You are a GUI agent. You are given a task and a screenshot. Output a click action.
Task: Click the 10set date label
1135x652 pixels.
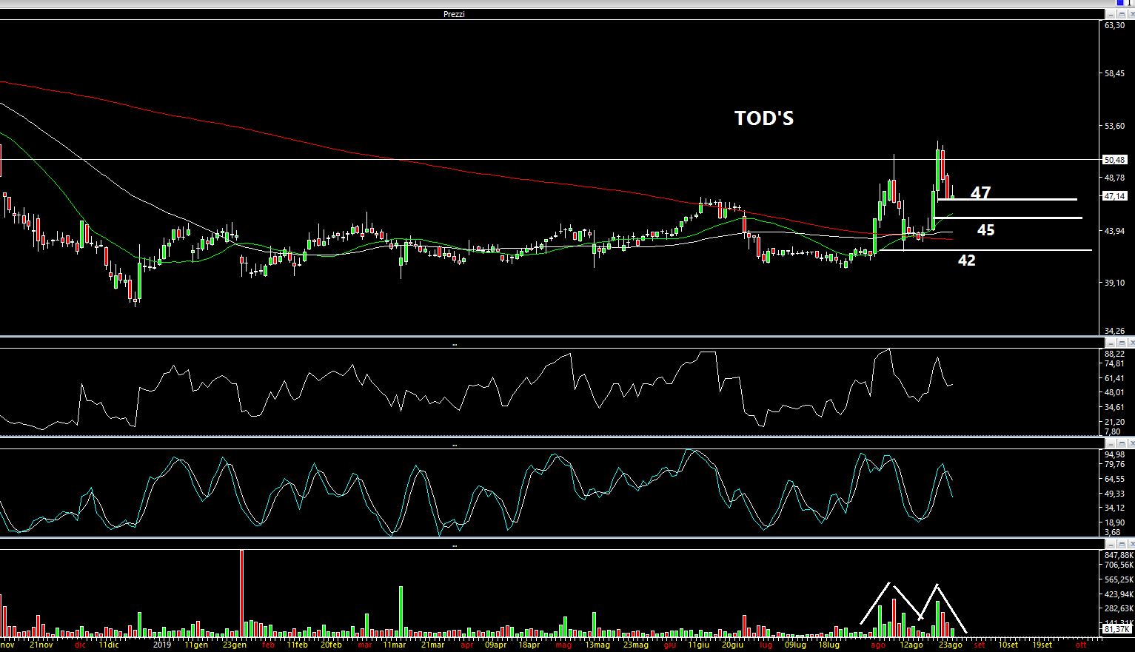point(1010,645)
